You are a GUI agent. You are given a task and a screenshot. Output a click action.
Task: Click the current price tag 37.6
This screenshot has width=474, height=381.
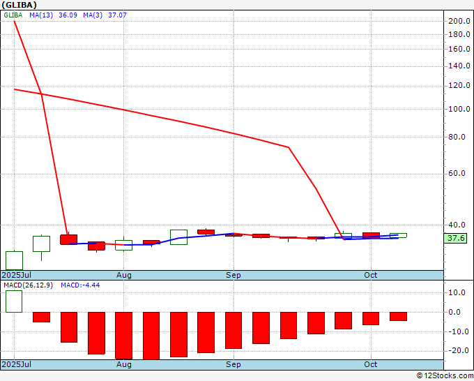(456, 238)
